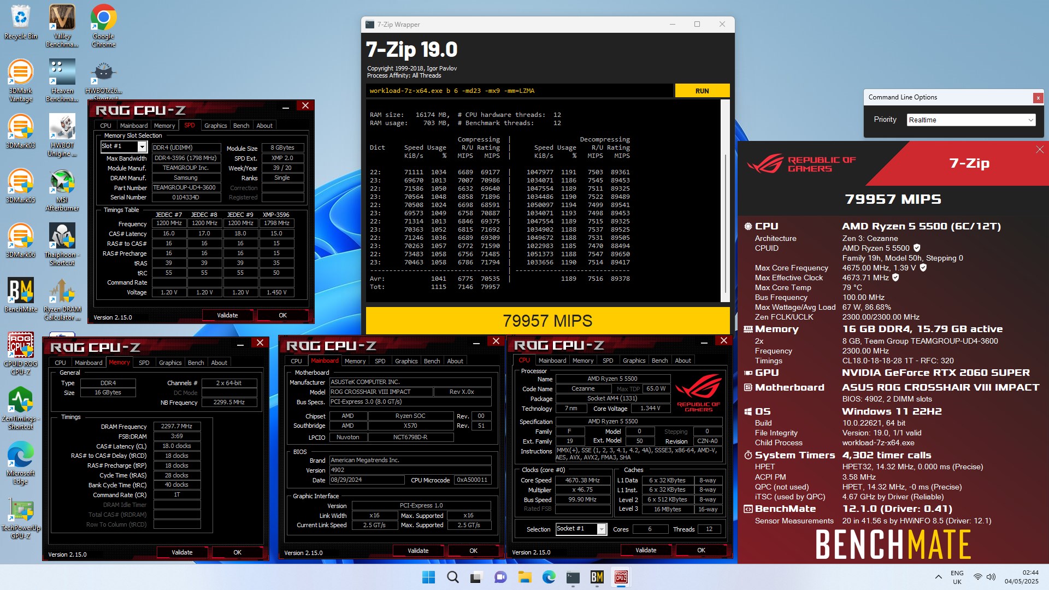Click the 79957 MIPS result bar
1049x590 pixels.
[x=547, y=321]
